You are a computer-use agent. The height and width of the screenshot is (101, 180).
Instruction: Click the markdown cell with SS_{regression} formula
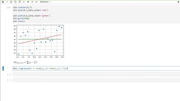[96, 68]
